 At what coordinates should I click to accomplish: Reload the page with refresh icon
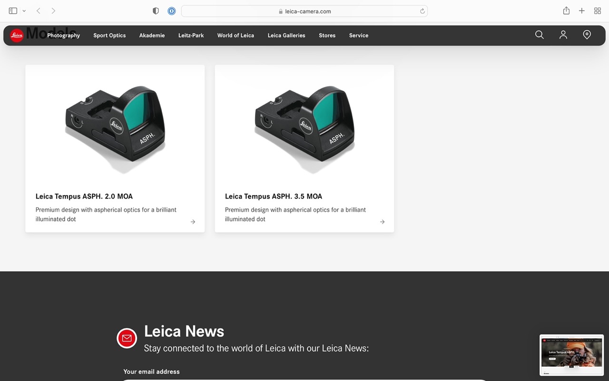coord(422,11)
